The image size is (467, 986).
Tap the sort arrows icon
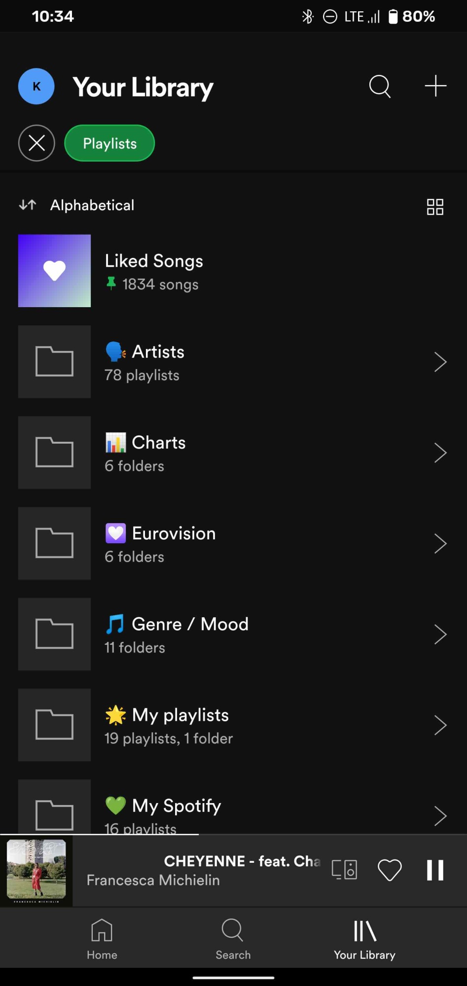point(28,205)
